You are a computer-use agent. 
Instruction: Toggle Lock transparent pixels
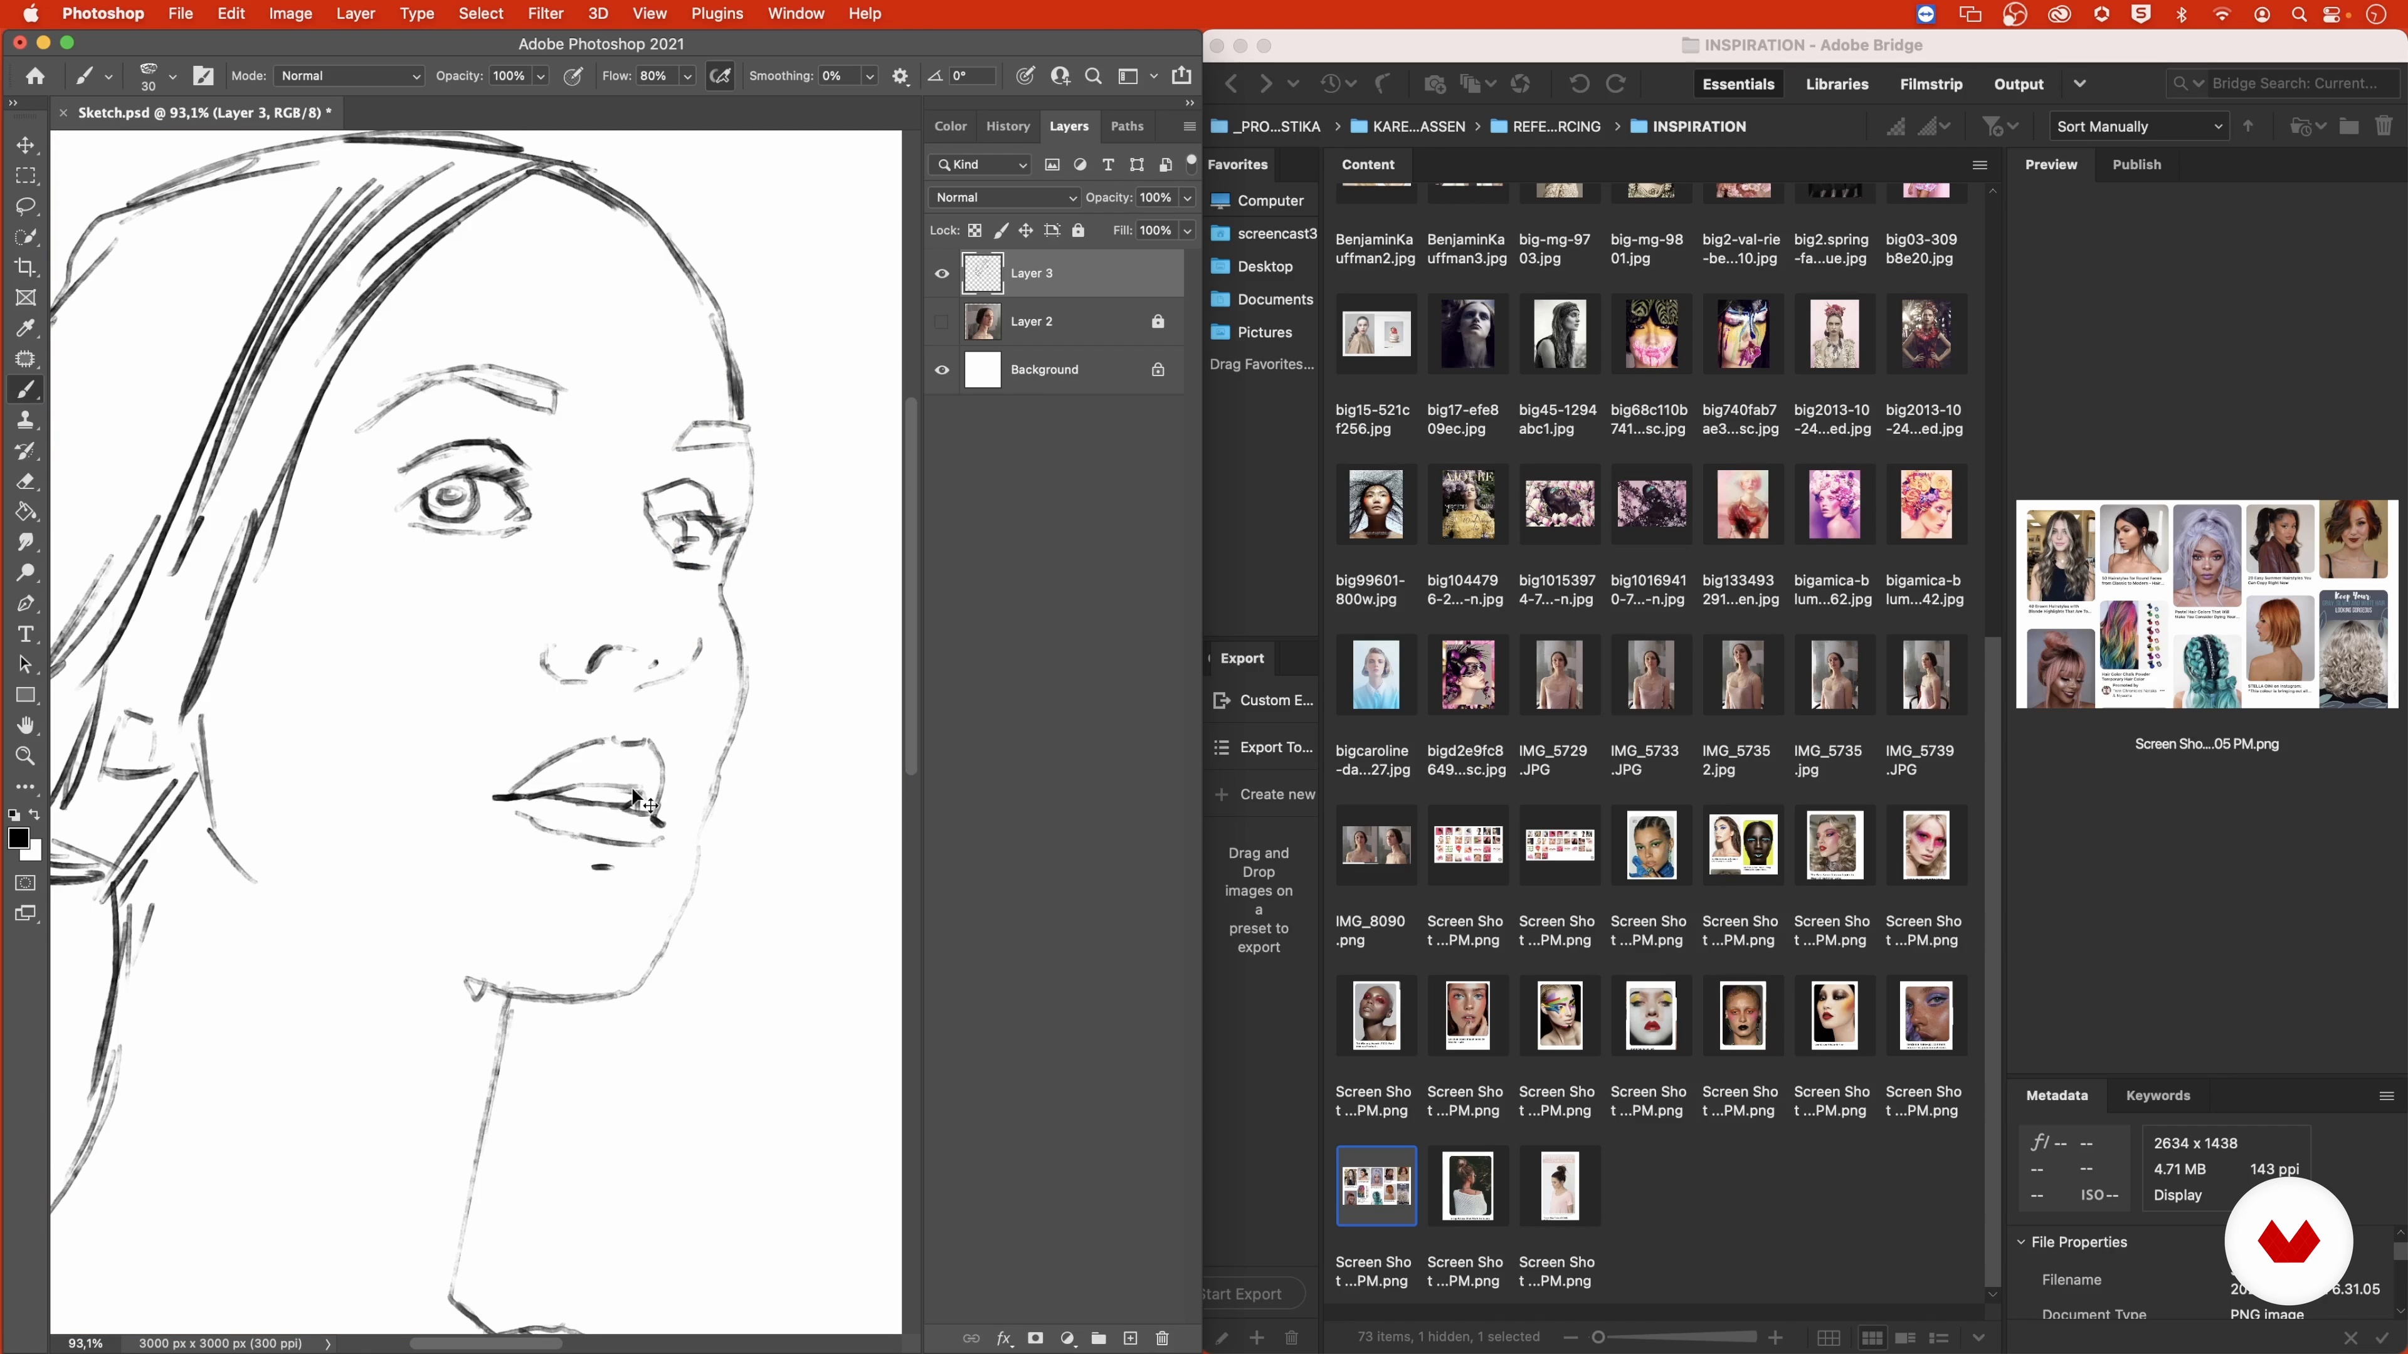tap(975, 231)
